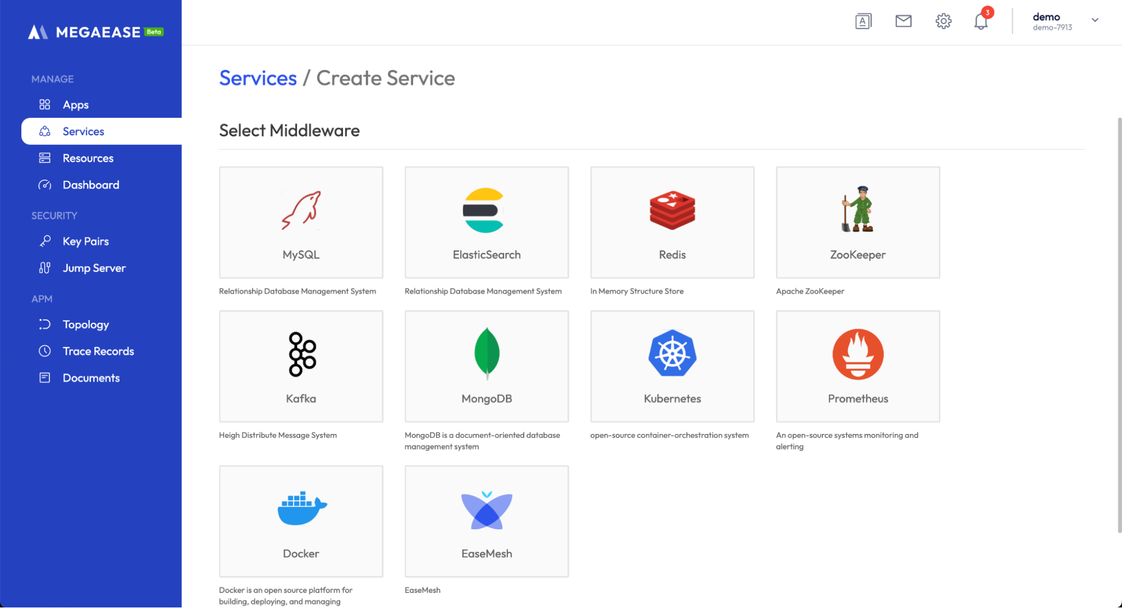Viewport: 1122px width, 608px height.
Task: Open notifications bell with 3 badge
Action: point(982,20)
